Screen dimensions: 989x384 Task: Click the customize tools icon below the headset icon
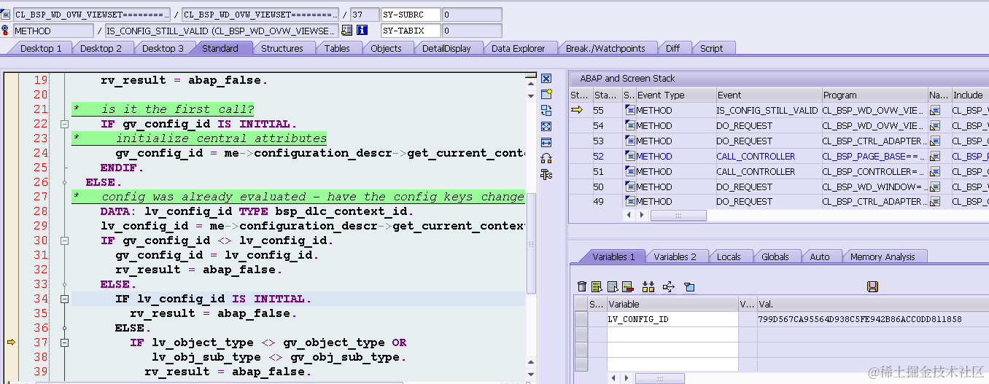point(546,174)
